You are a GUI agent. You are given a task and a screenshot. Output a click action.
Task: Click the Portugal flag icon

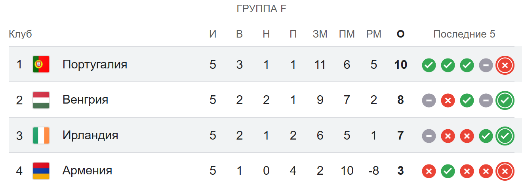(41, 64)
